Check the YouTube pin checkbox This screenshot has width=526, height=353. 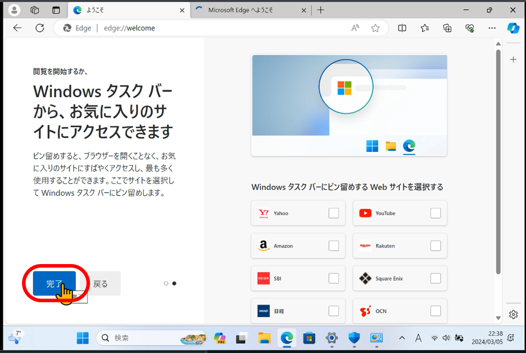tap(435, 213)
